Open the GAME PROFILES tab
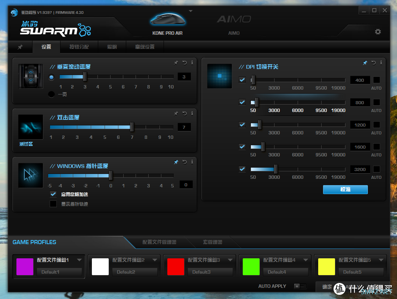This screenshot has width=397, height=299. (x=34, y=242)
